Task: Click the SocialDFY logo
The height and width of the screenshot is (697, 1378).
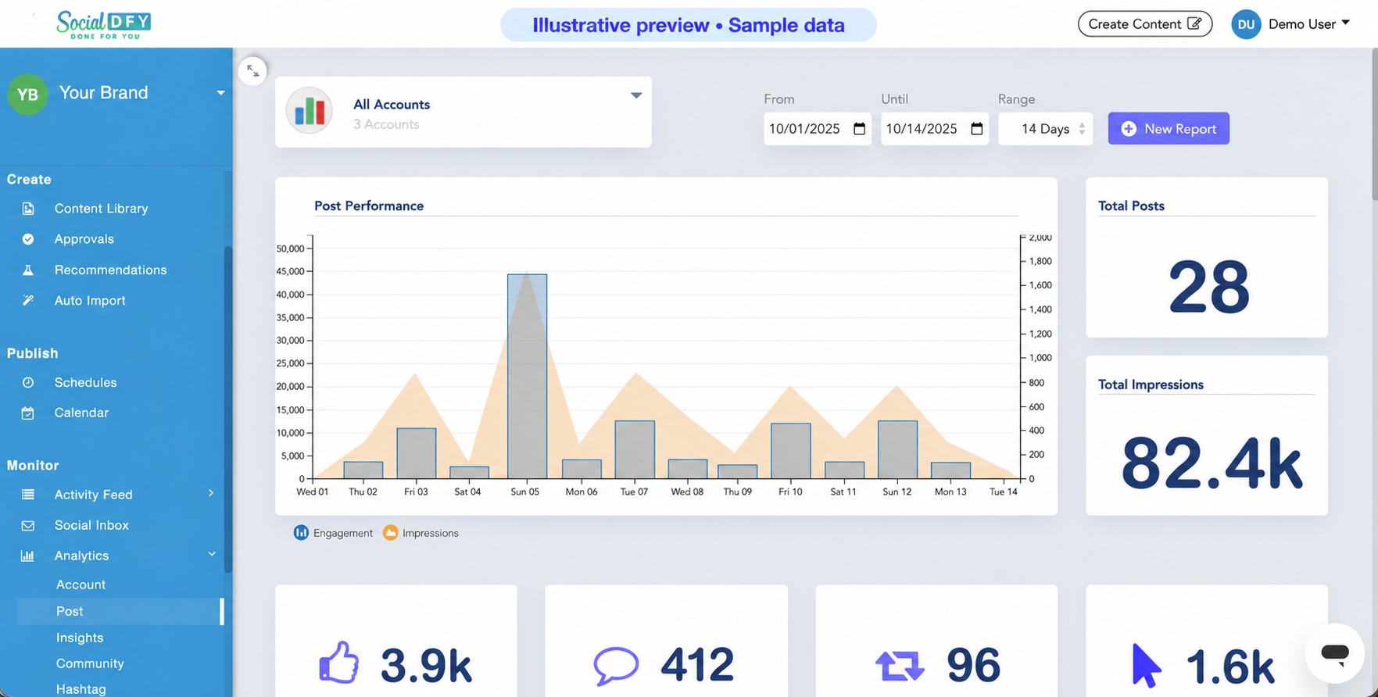Action: pos(103,24)
